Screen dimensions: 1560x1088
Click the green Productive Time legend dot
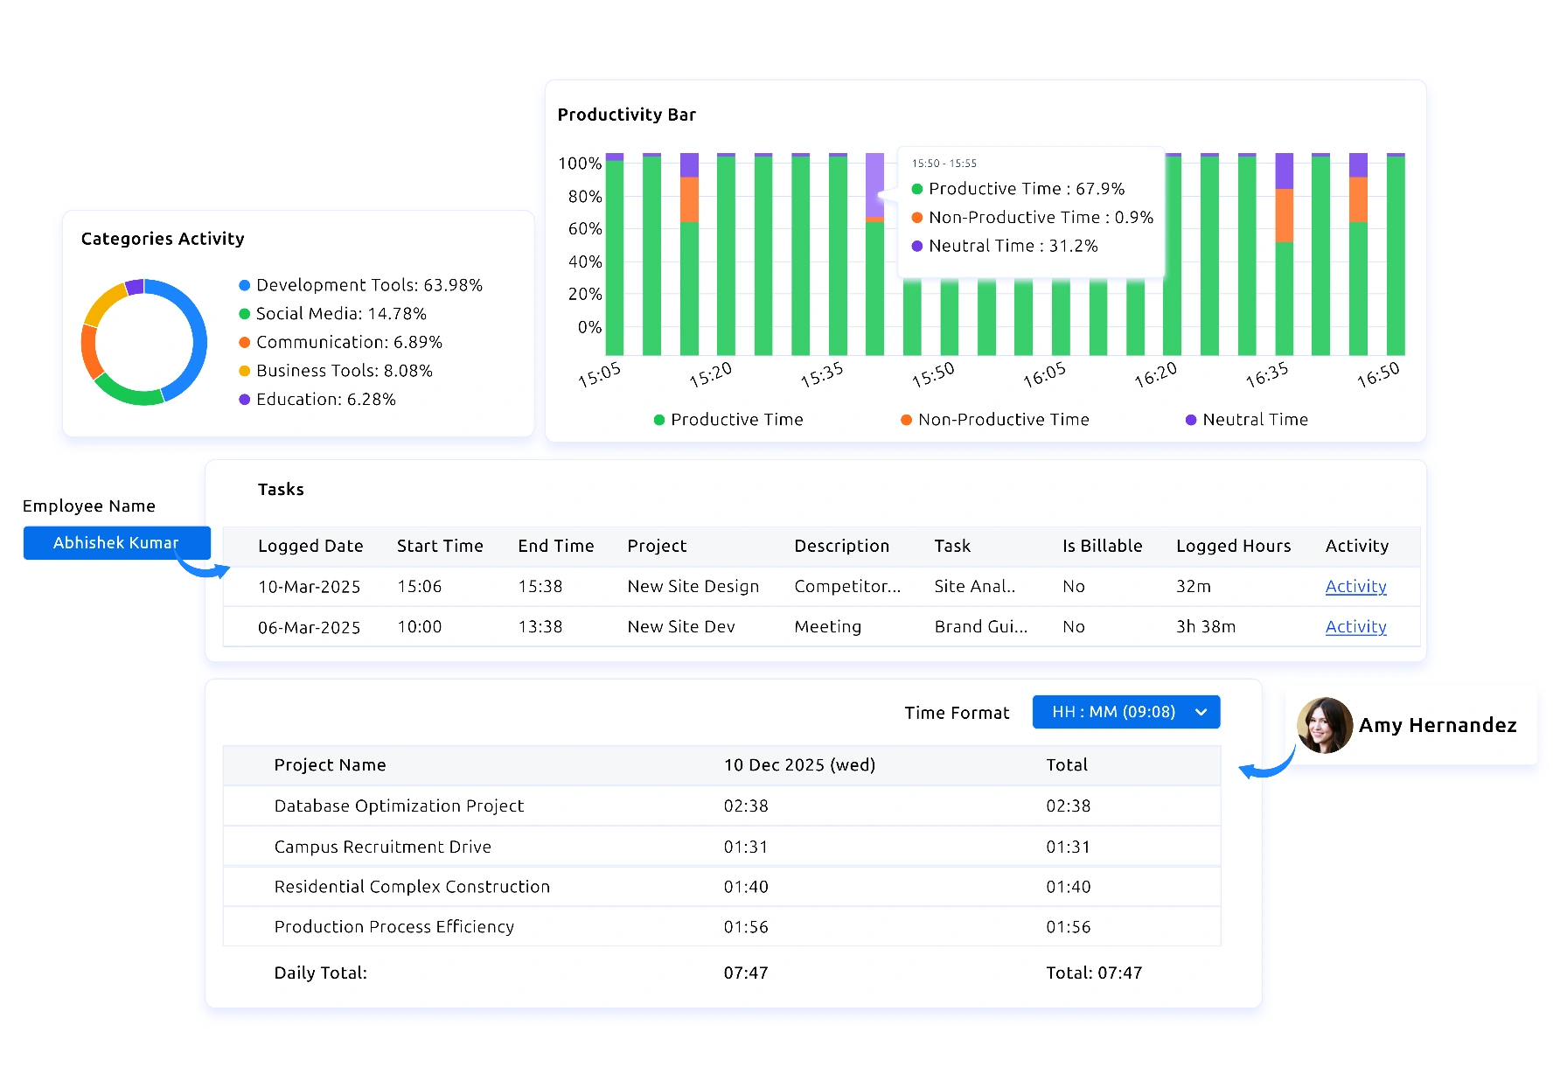(659, 420)
